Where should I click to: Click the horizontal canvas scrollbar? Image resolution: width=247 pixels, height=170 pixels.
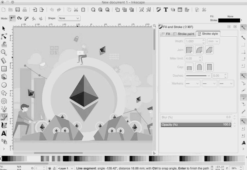(58, 153)
